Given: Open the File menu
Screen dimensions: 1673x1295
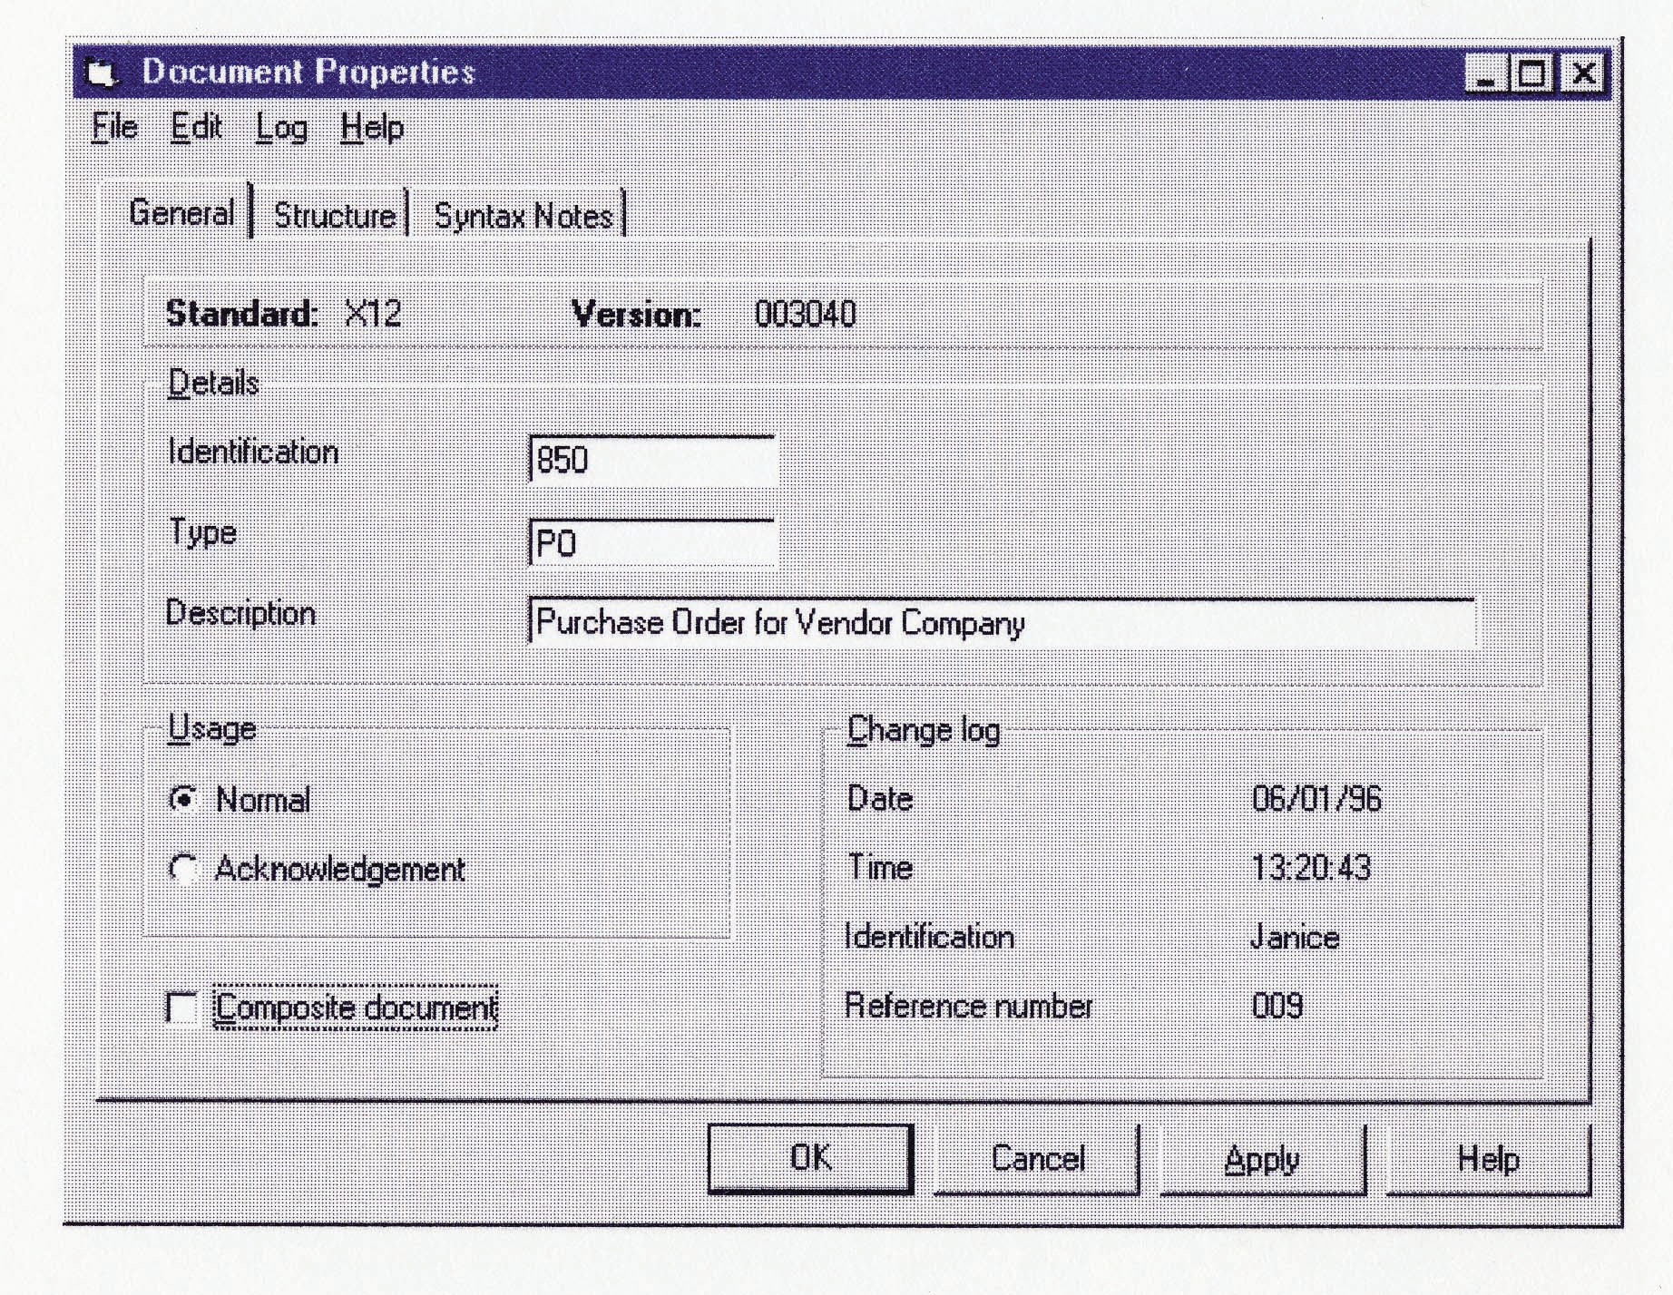Looking at the screenshot, I should [x=114, y=128].
